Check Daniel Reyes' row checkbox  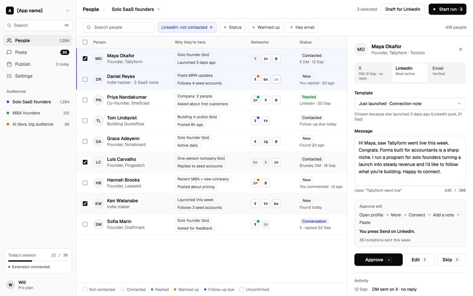click(85, 79)
